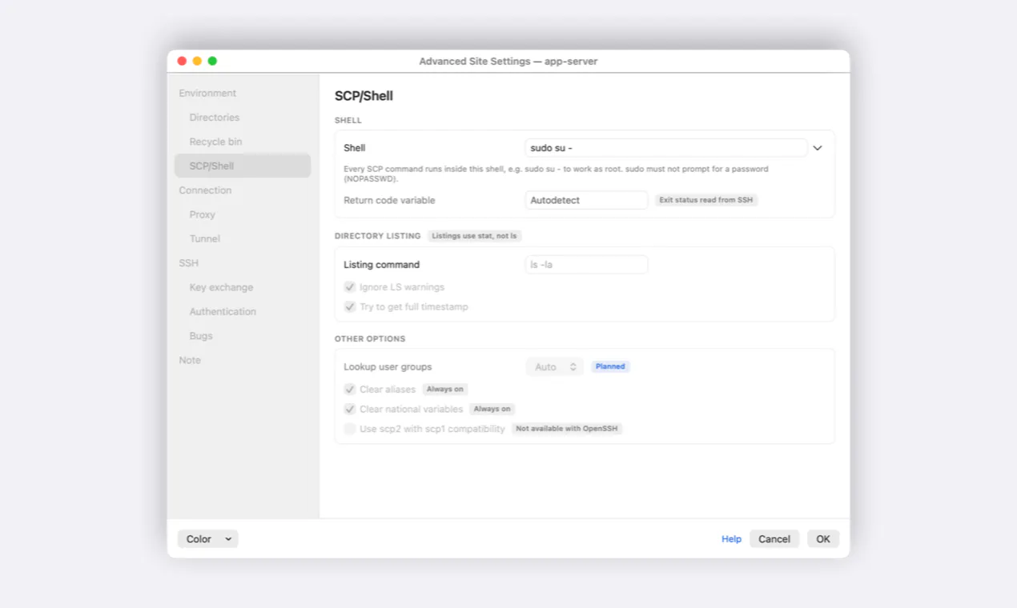Click the SCP/Shell page heading
This screenshot has width=1017, height=608.
point(364,96)
